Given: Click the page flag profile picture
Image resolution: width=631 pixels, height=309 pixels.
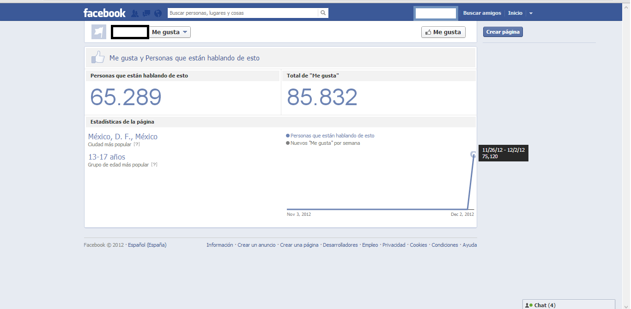Looking at the screenshot, I should [x=99, y=32].
